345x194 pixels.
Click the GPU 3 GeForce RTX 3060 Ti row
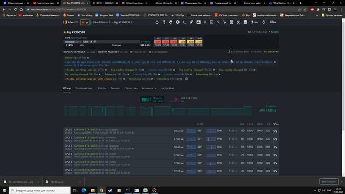(x=171, y=155)
